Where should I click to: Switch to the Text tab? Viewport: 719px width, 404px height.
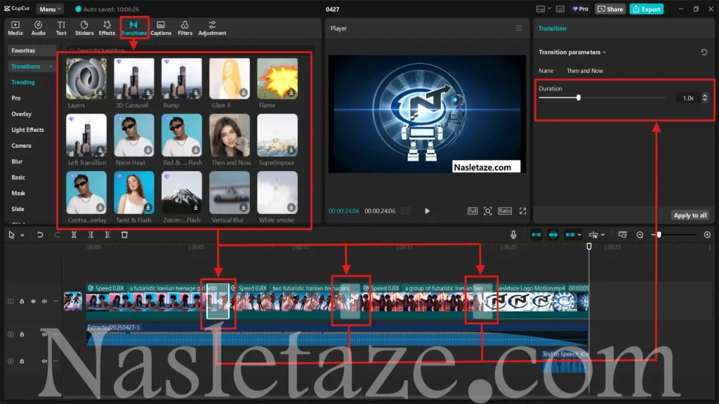61,28
